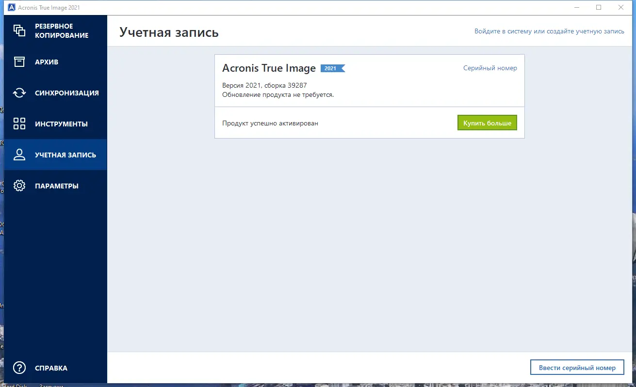Viewport: 636px width, 387px height.
Task: Select the УЧЕТНАЯ ЗАПИСЬ menu item
Action: tap(55, 155)
